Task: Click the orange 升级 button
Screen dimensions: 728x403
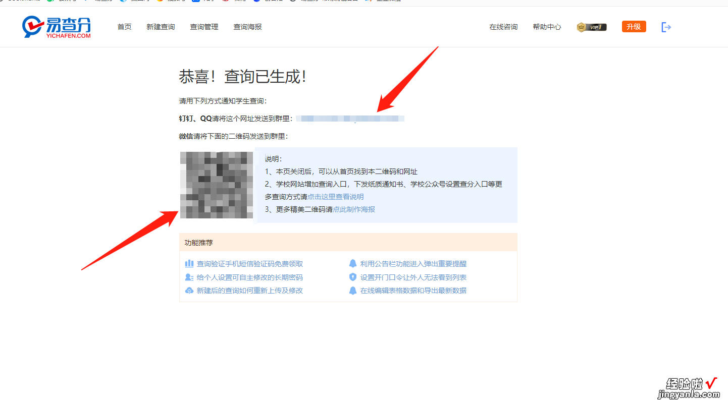Action: tap(634, 27)
